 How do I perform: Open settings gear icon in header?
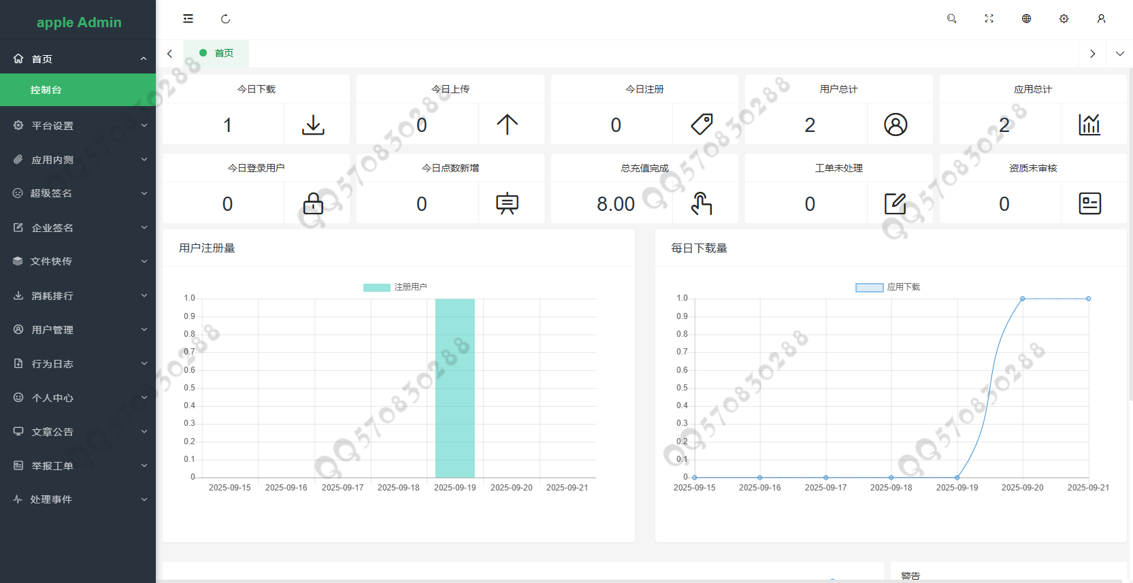tap(1064, 19)
